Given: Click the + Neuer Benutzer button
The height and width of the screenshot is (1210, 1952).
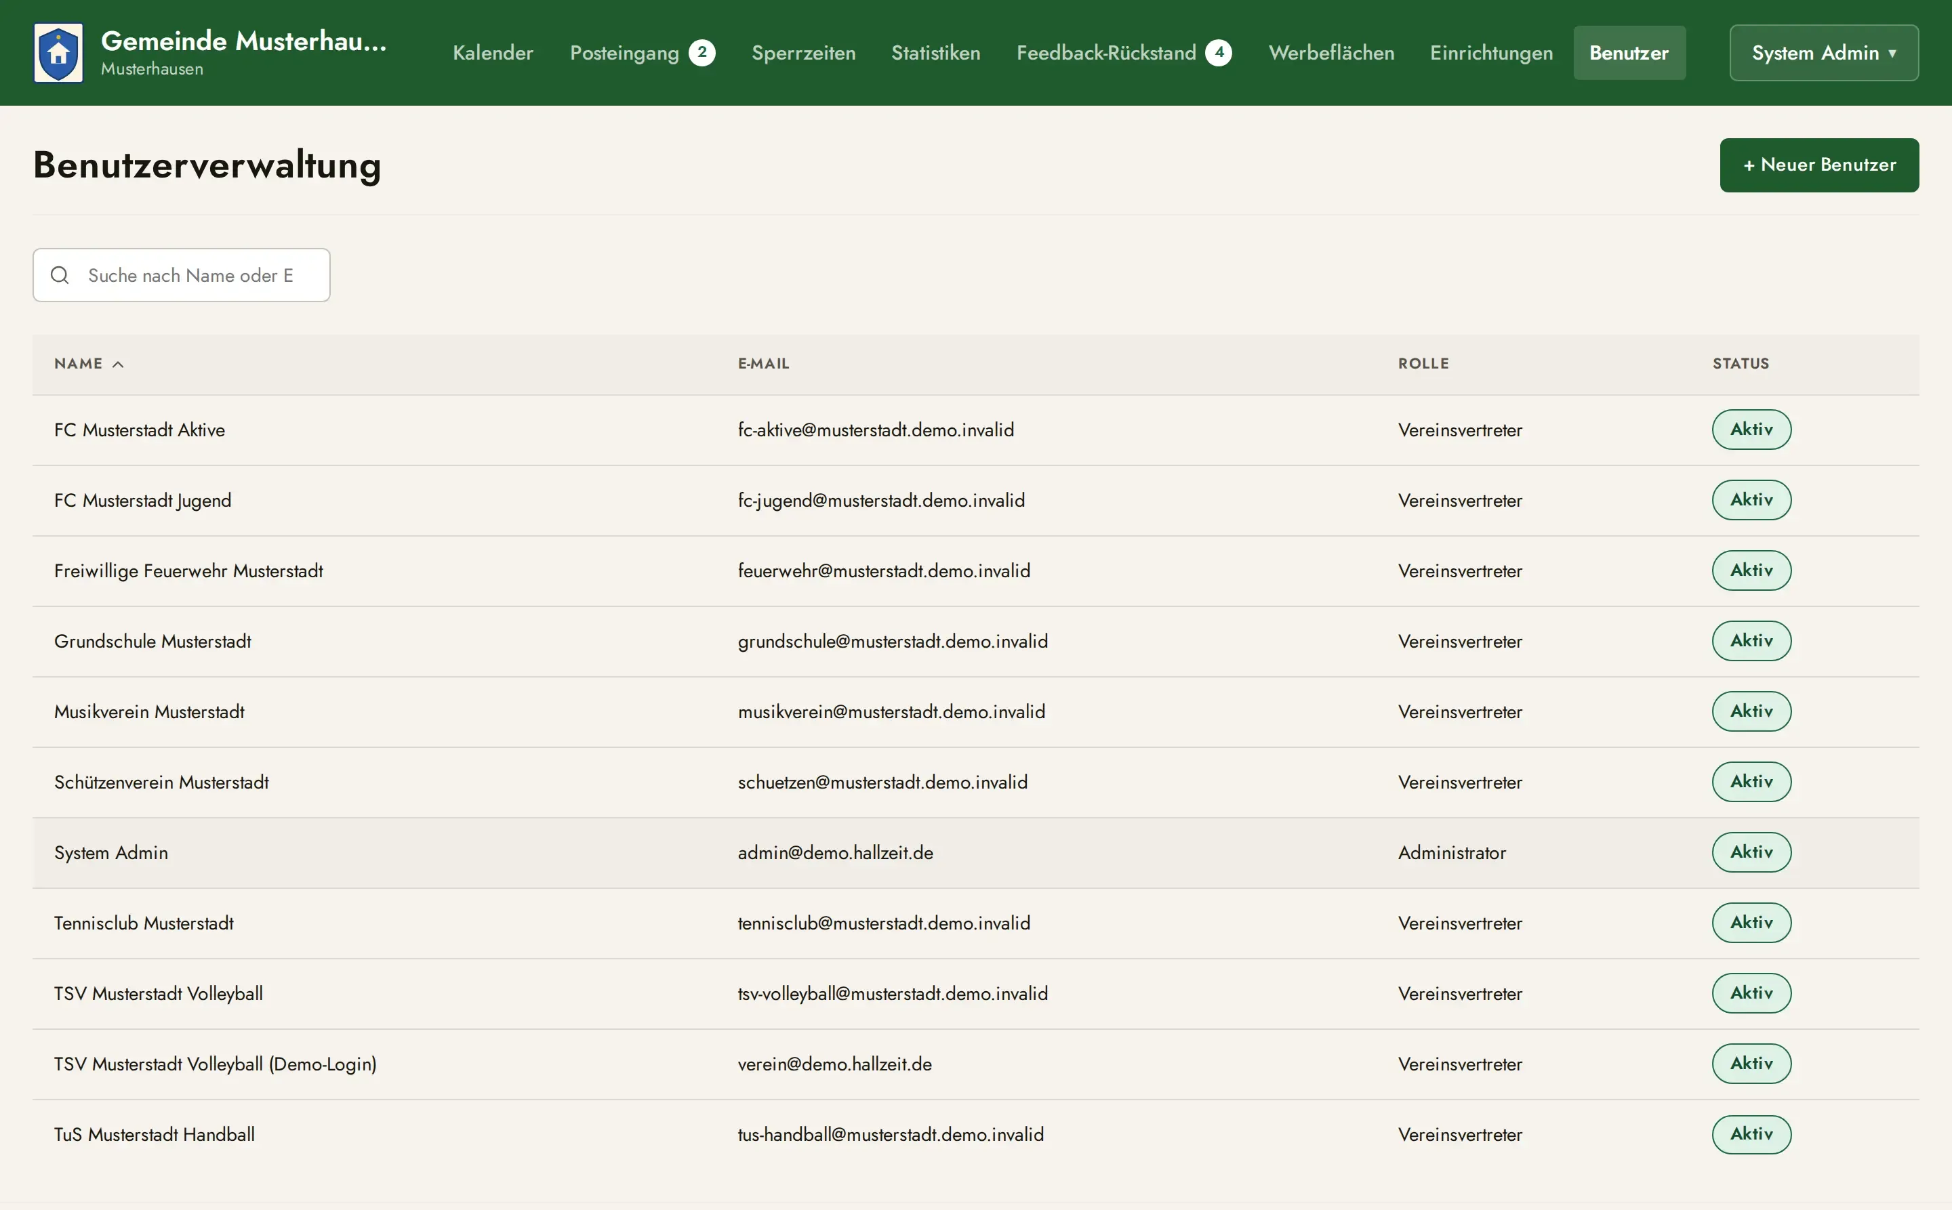Looking at the screenshot, I should (1819, 165).
